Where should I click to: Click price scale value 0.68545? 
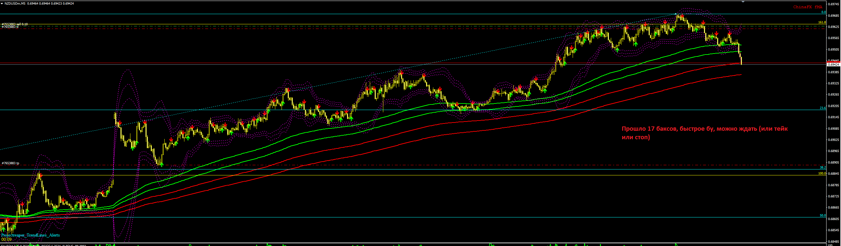click(x=834, y=230)
